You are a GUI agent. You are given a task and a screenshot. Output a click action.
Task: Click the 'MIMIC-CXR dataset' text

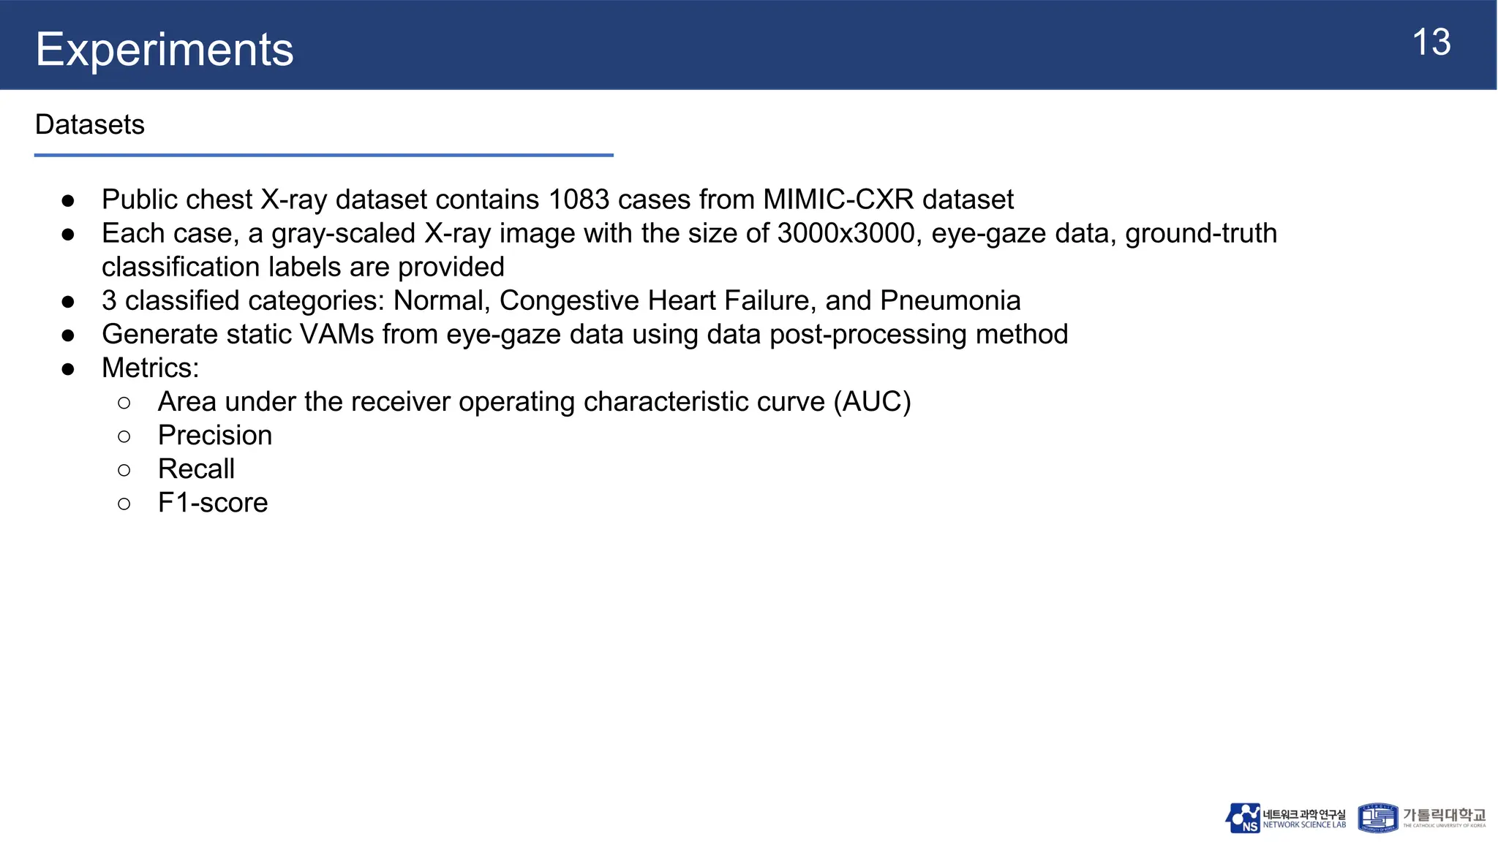click(x=888, y=200)
